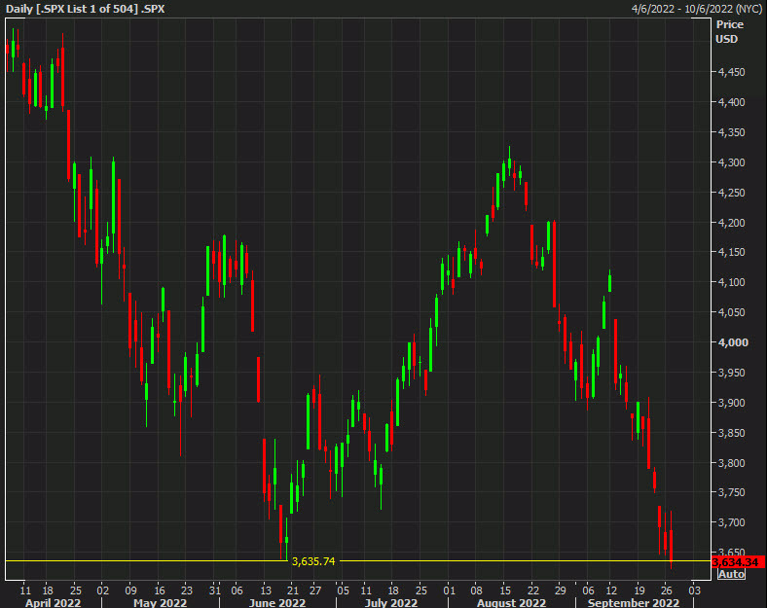The width and height of the screenshot is (767, 608).
Task: Click the 4,400 price axis label
Action: coord(731,102)
